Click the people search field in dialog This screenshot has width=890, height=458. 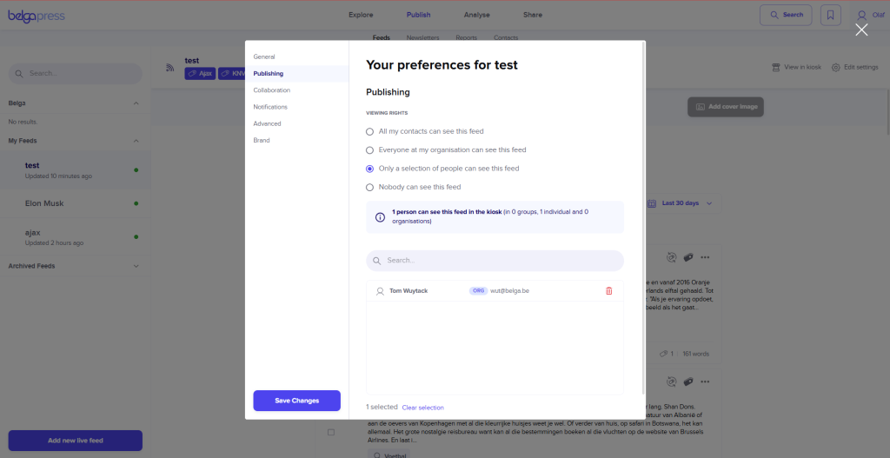(495, 261)
